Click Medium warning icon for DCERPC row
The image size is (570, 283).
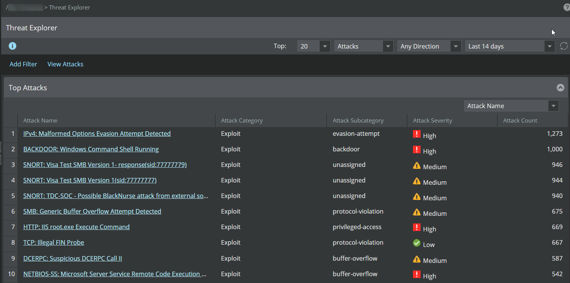click(x=417, y=259)
